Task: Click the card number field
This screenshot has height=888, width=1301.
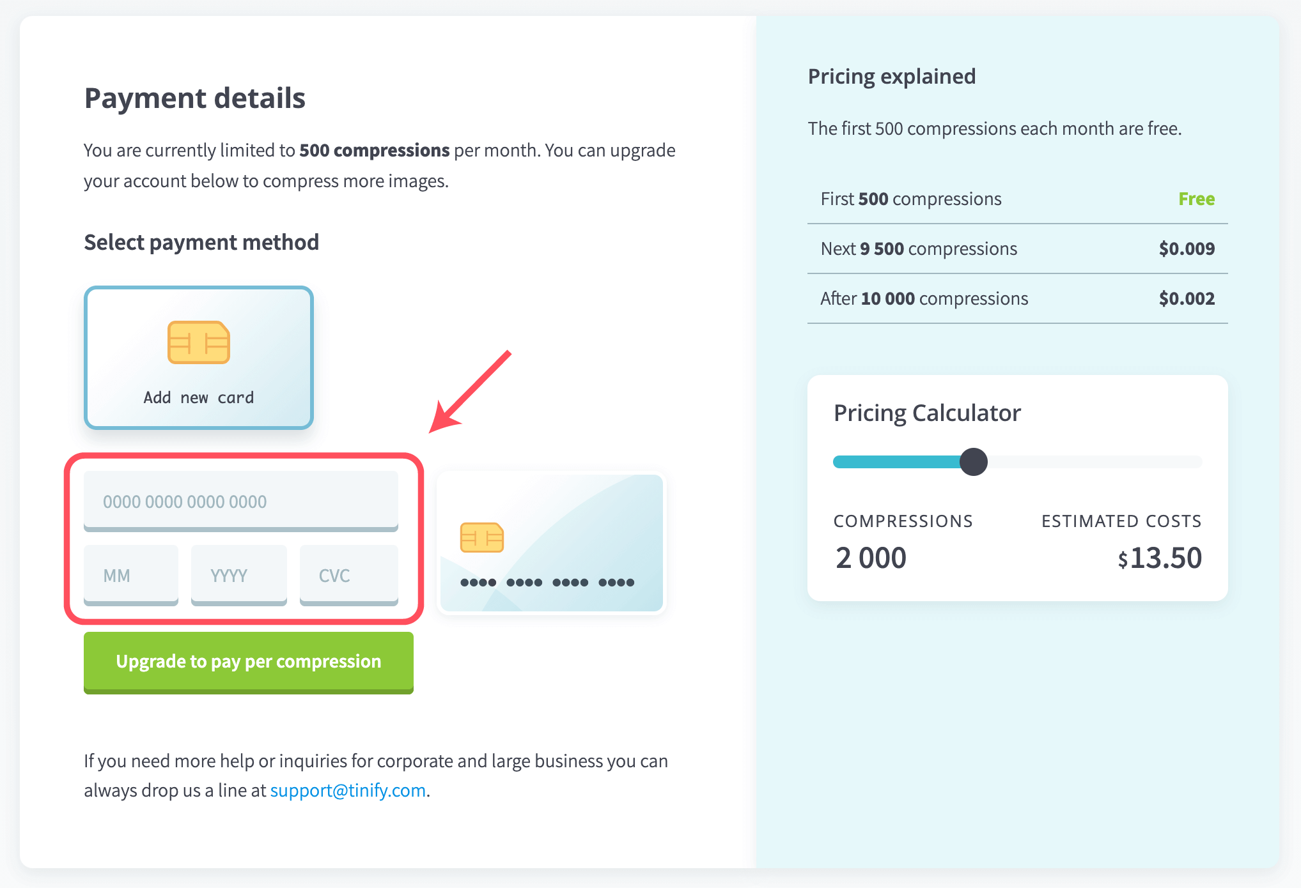Action: click(x=241, y=501)
